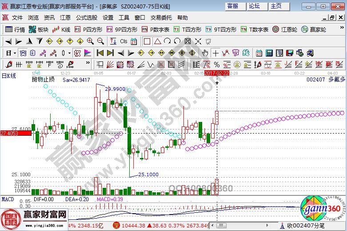The height and width of the screenshot is (231, 347).
Task: Open the 江恩轮 Gann wheel tool
Action: 285,29
